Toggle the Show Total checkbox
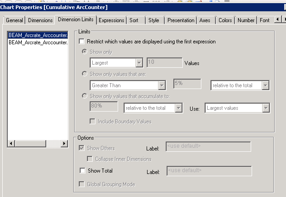This screenshot has width=286, height=197. [x=82, y=171]
